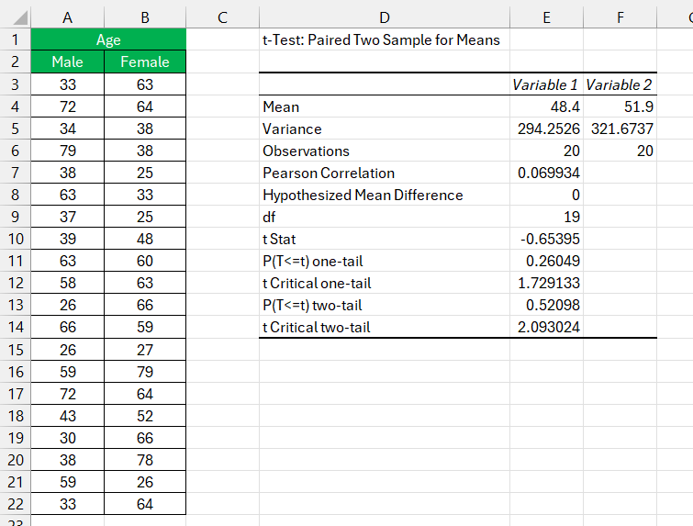
Task: Click the variance value 294.2526
Action: coord(547,129)
